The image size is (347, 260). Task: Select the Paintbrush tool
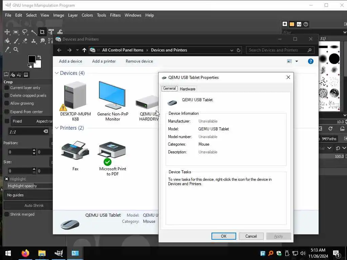point(16,41)
